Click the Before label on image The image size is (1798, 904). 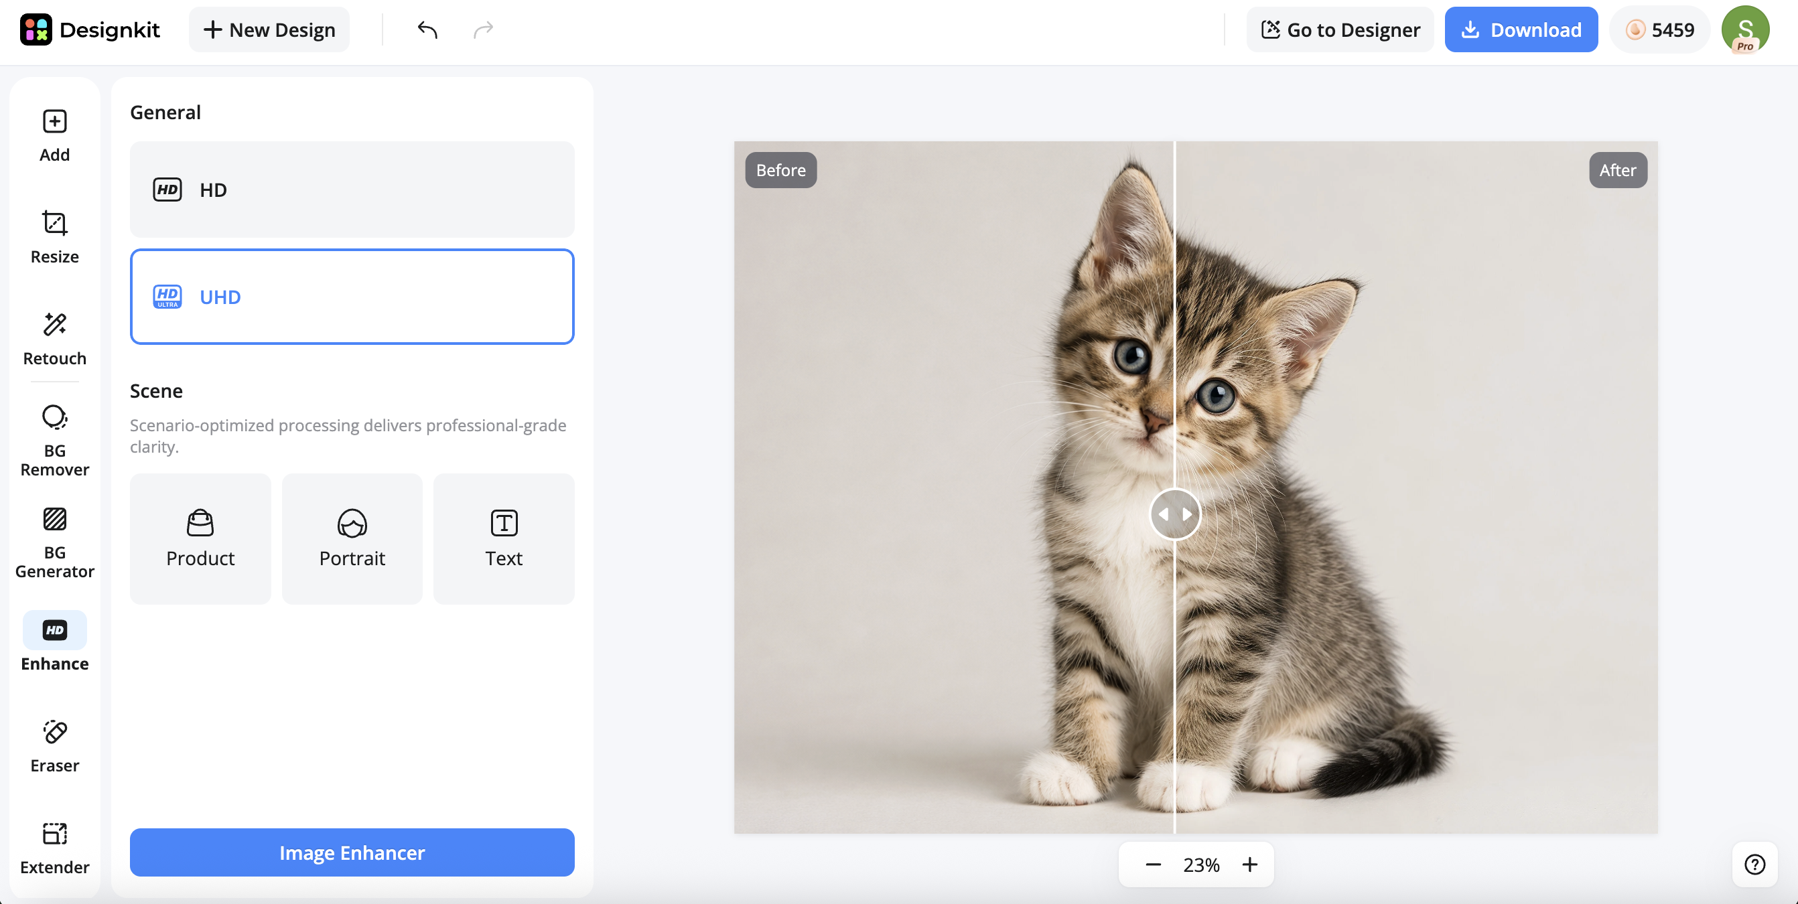point(780,169)
